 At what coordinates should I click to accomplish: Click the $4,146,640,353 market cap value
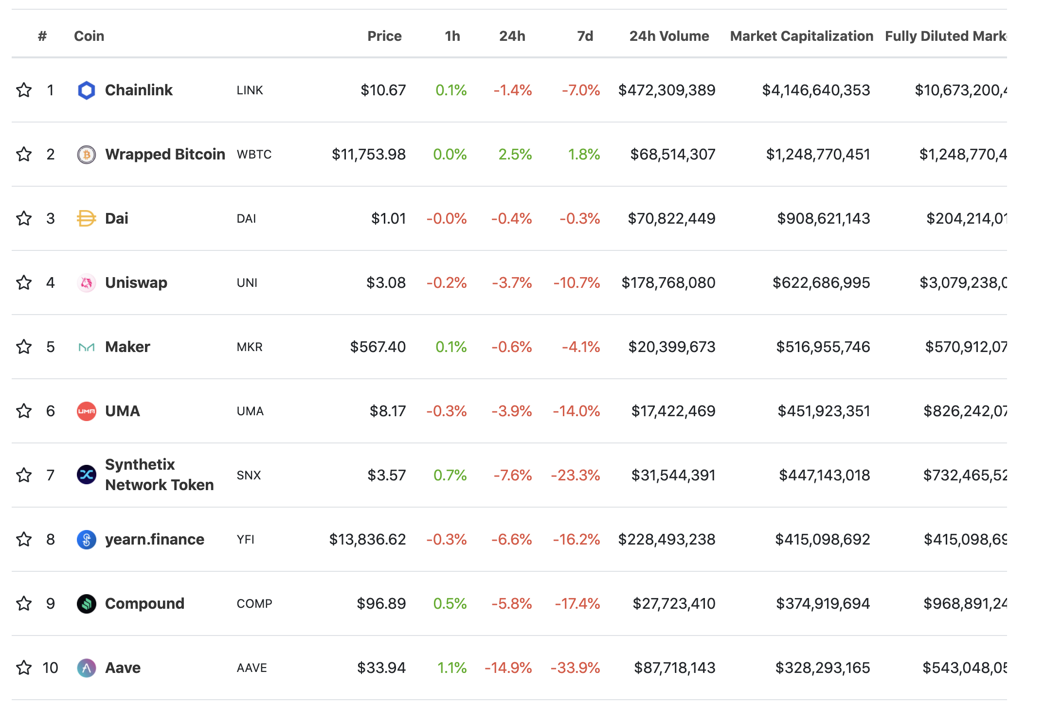click(816, 90)
